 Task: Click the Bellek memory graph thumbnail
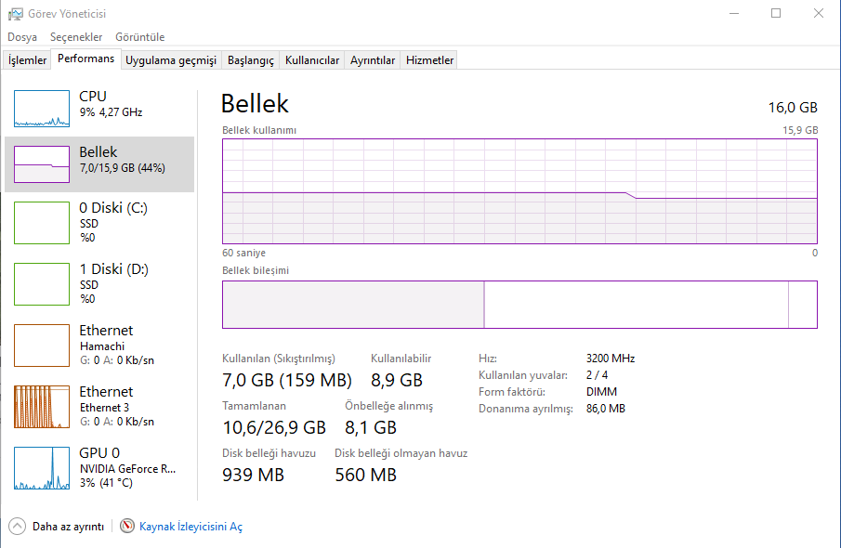(42, 164)
